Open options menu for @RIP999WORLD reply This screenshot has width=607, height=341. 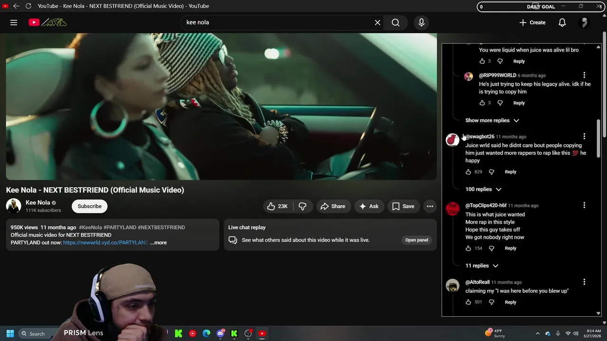click(x=584, y=75)
